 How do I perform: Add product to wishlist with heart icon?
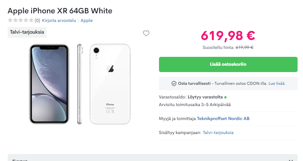pyautogui.click(x=146, y=33)
